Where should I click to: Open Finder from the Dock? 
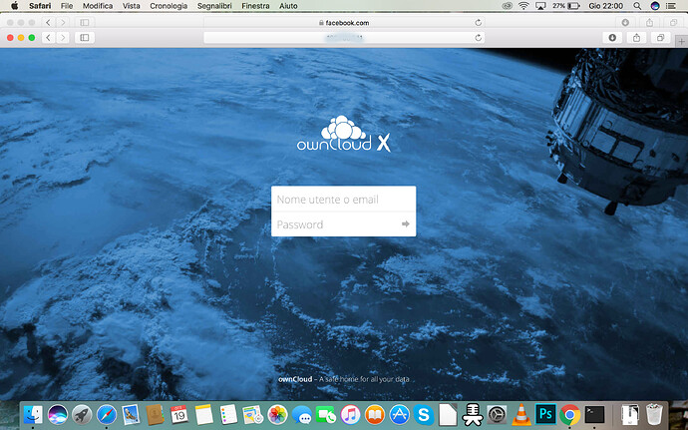tap(33, 414)
